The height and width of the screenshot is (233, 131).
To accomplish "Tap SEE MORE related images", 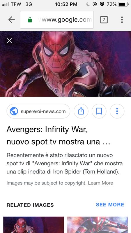I will 110,205.
